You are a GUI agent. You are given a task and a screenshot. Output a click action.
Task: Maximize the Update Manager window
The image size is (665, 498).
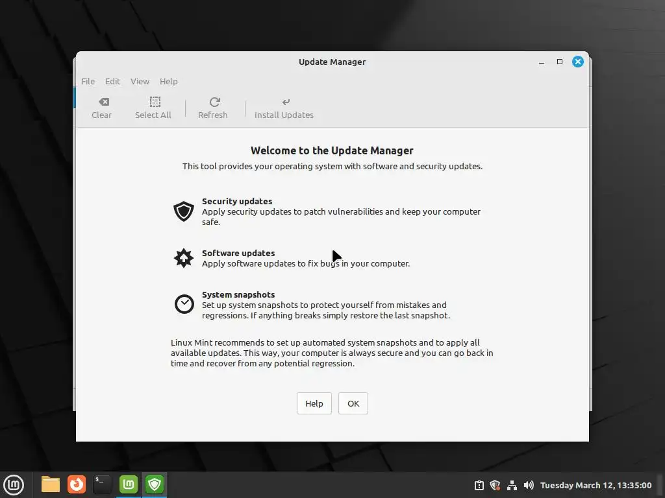pos(560,62)
